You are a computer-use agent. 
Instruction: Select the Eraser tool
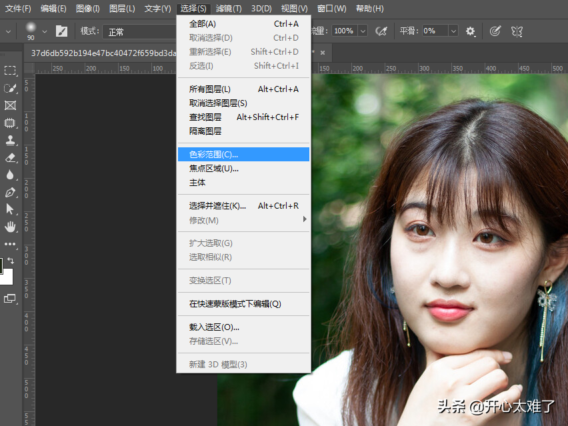10,157
